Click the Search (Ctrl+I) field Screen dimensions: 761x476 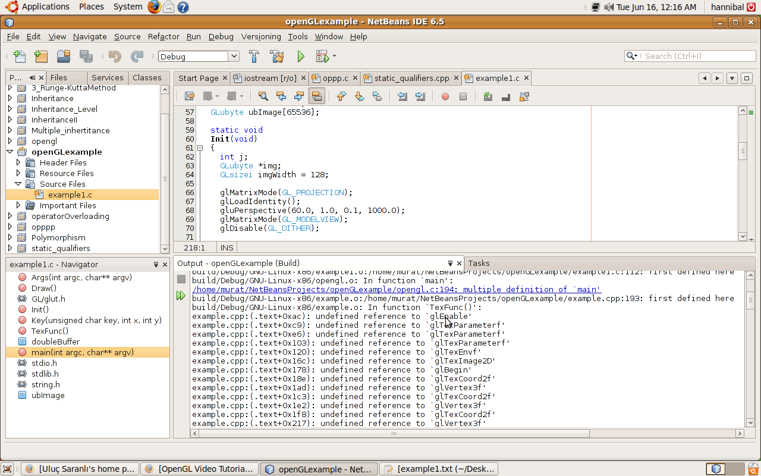coord(690,56)
